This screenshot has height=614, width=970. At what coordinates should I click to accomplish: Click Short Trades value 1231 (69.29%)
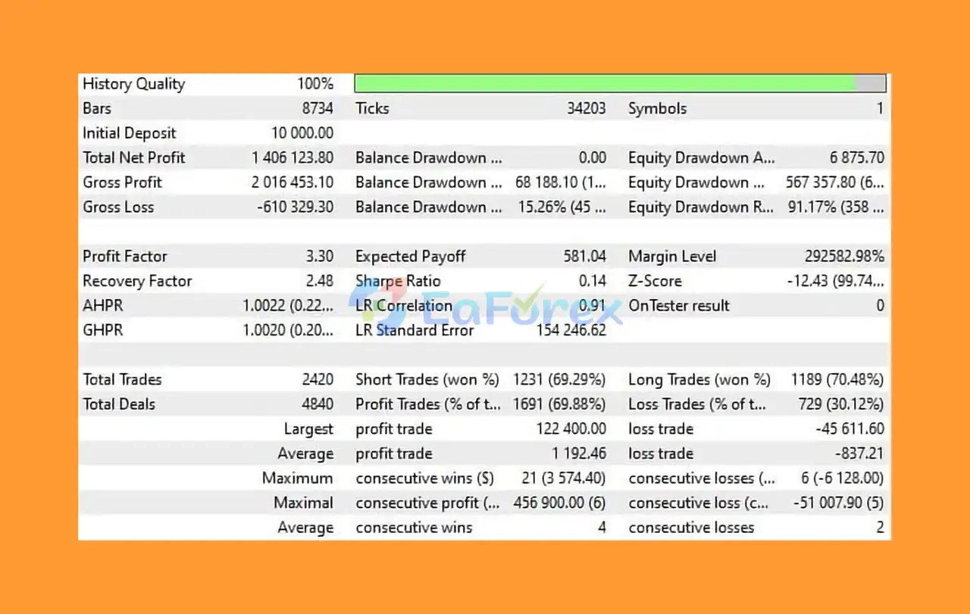click(x=560, y=379)
